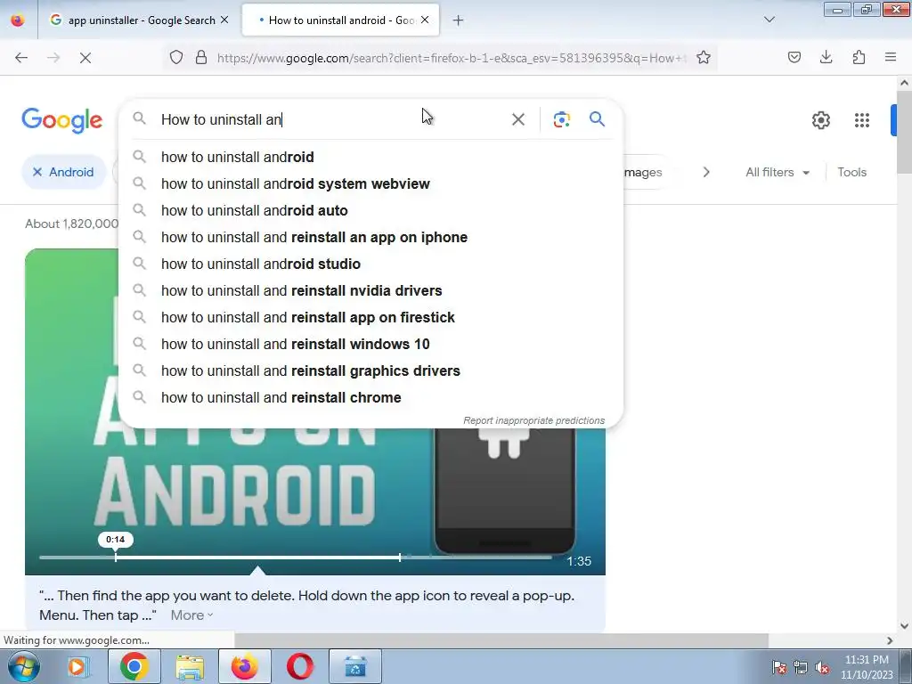Image resolution: width=912 pixels, height=684 pixels.
Task: Choose suggestion reinstall chrome
Action: point(370,398)
